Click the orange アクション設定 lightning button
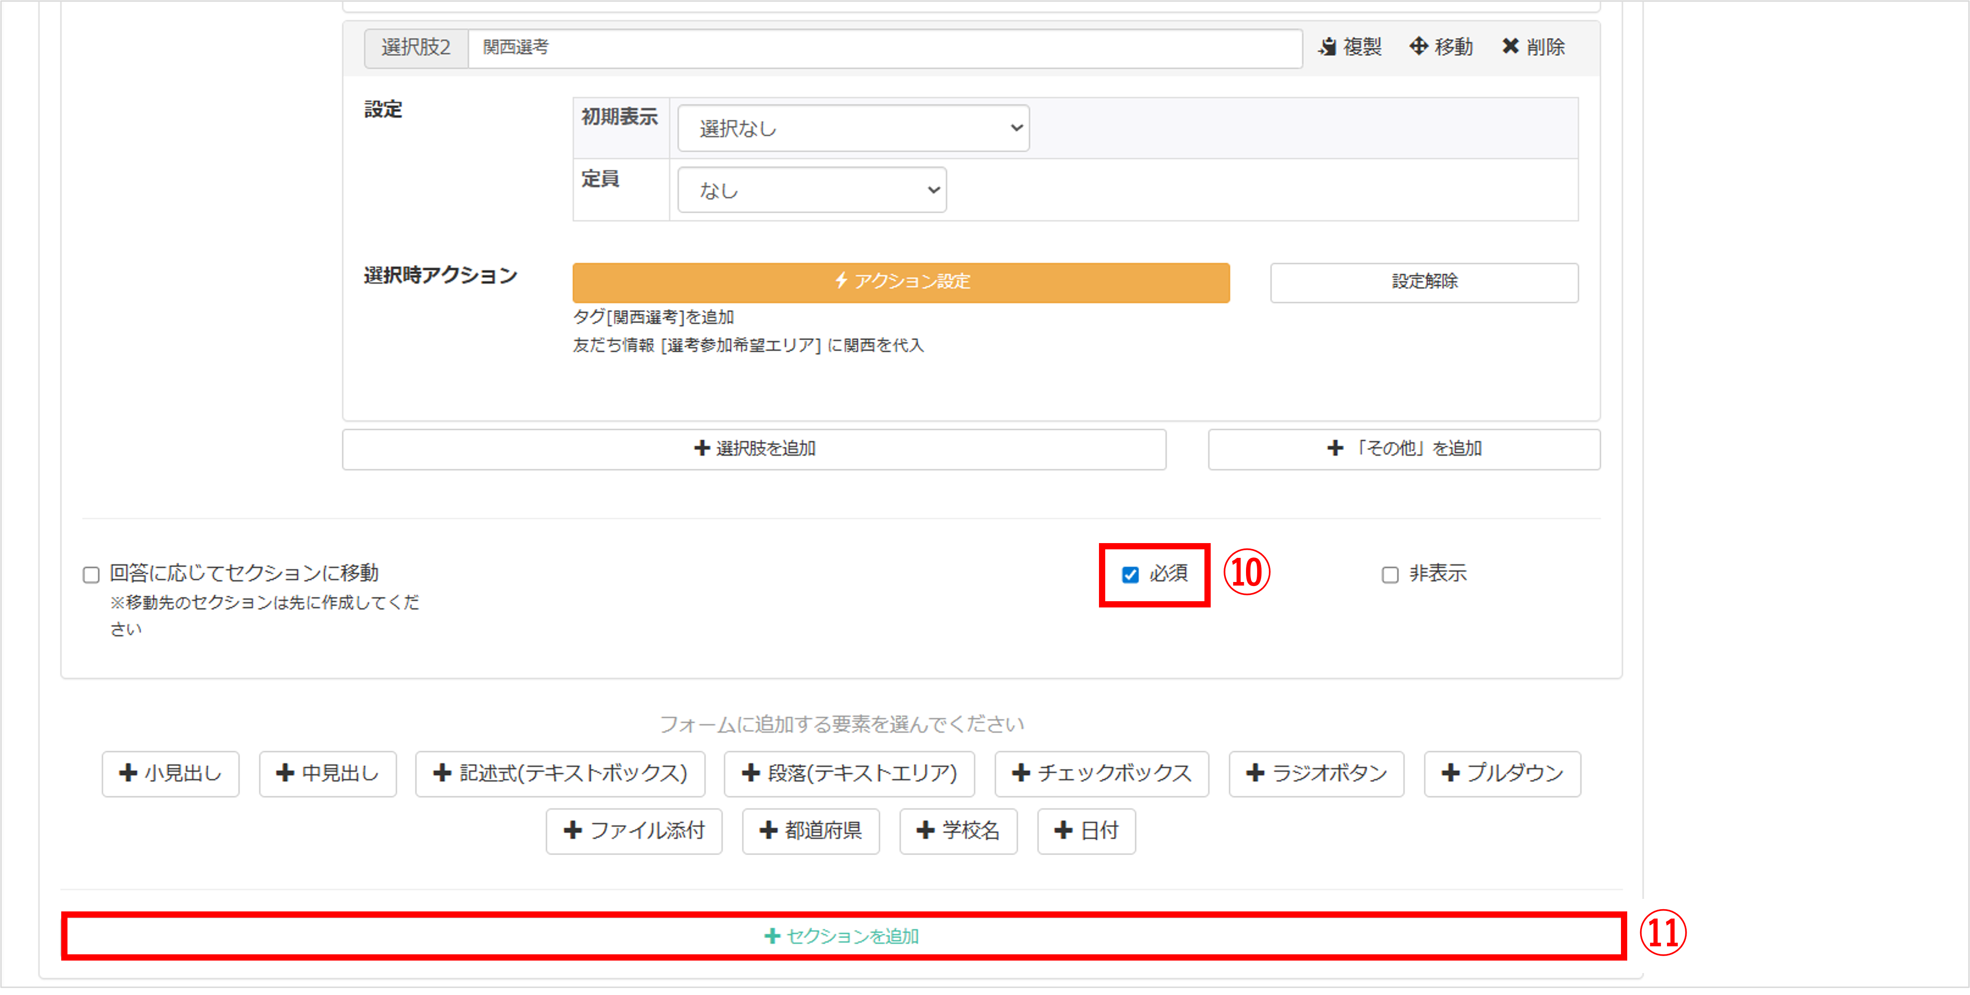Image resolution: width=1970 pixels, height=995 pixels. 900,282
